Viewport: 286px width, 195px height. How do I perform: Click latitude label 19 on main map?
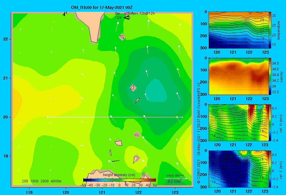(6, 156)
